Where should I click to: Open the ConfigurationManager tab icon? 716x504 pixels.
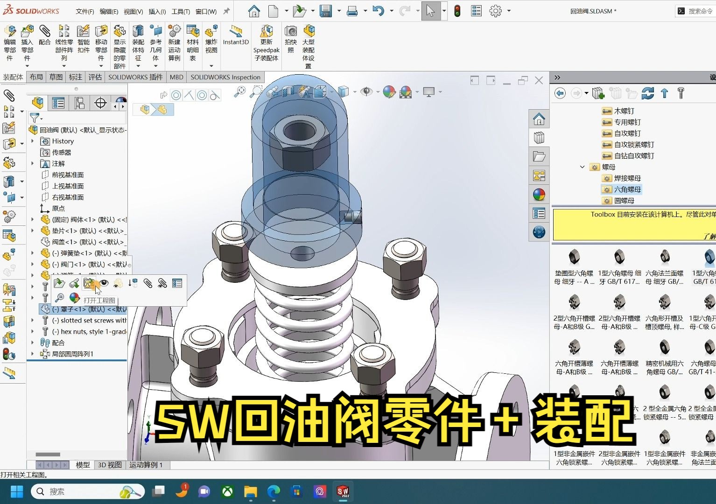[x=79, y=103]
